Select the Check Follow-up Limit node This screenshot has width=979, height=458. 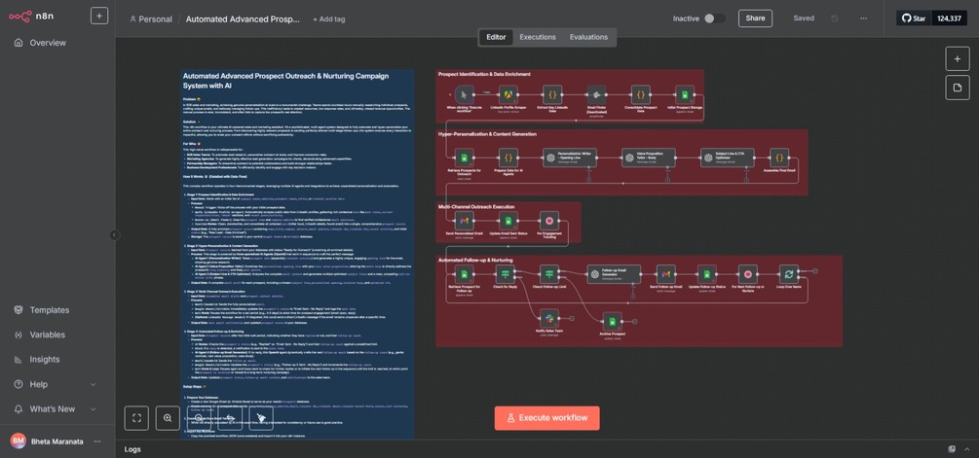pos(548,274)
